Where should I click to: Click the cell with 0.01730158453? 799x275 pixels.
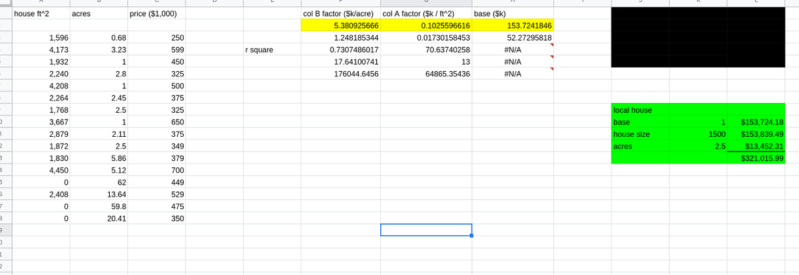pyautogui.click(x=426, y=38)
